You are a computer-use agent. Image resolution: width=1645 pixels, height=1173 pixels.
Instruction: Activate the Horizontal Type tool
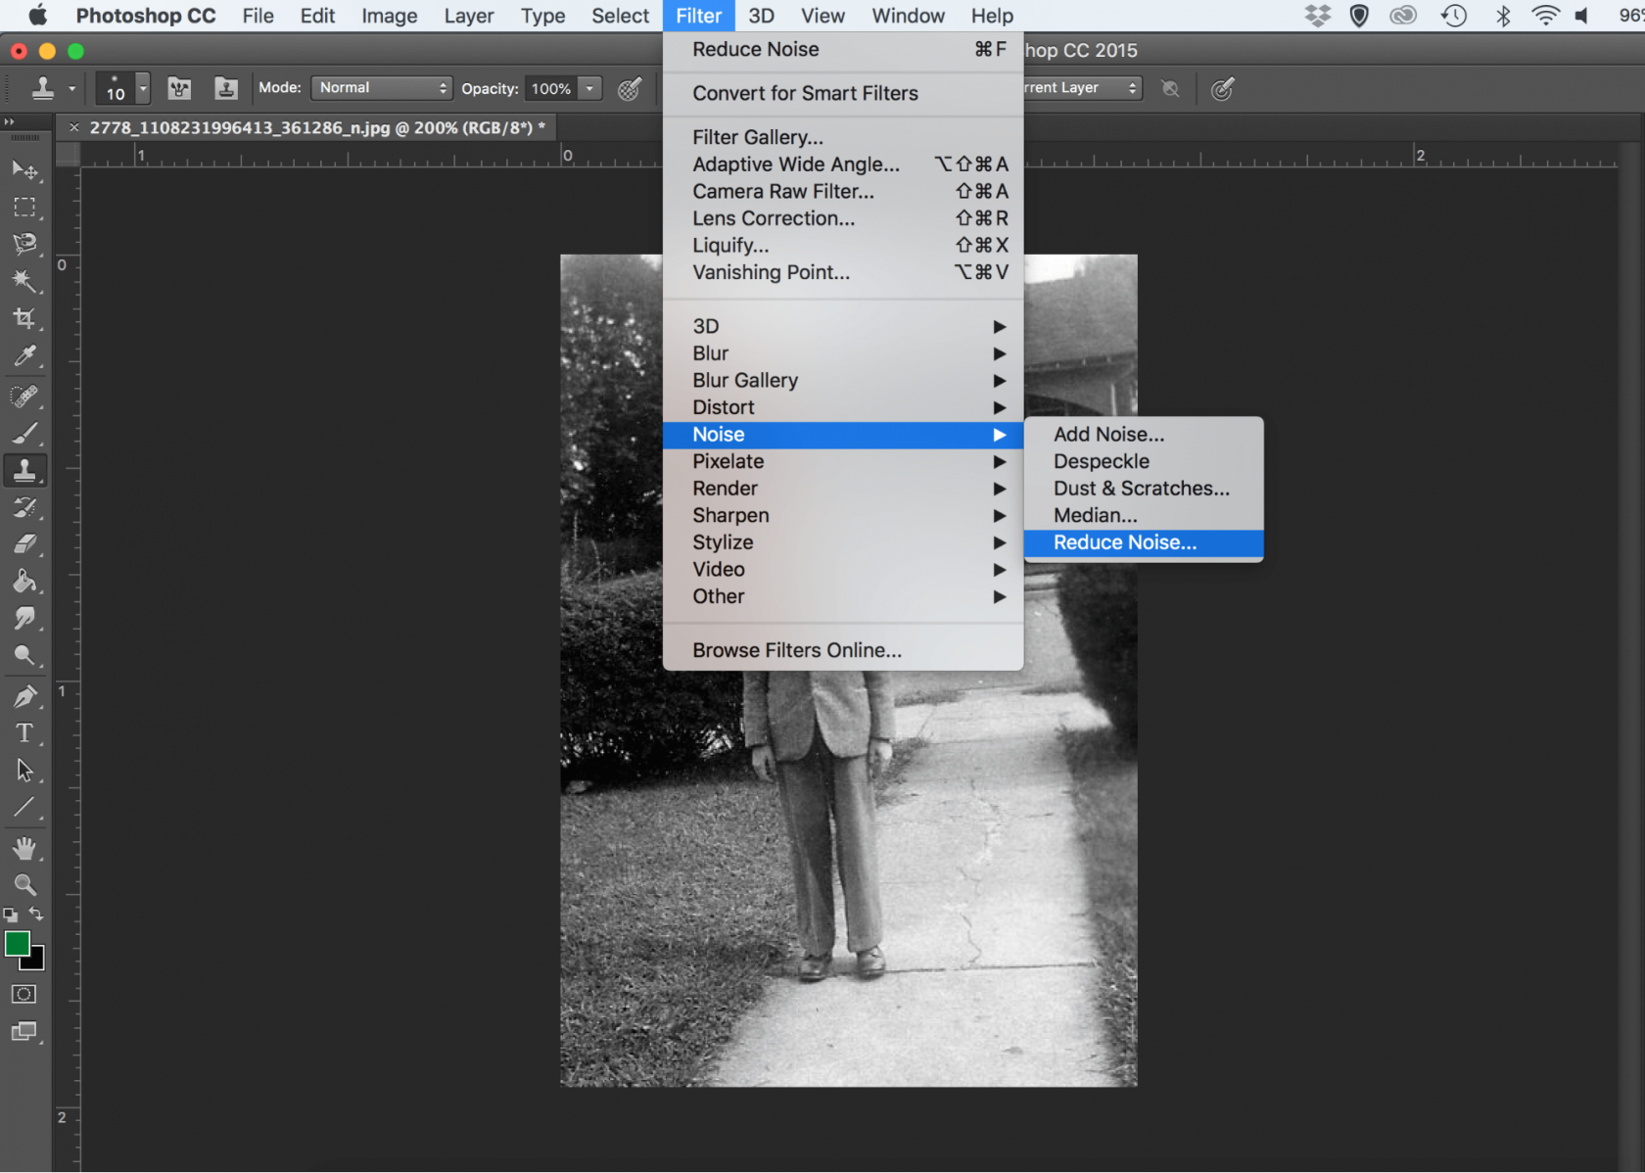click(x=25, y=732)
